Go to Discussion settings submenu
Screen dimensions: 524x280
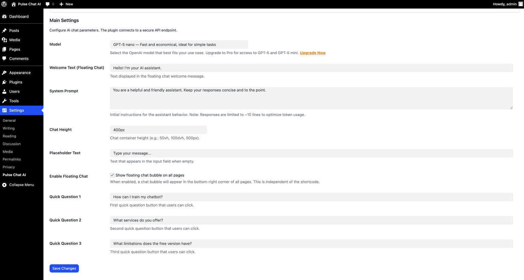[12, 144]
